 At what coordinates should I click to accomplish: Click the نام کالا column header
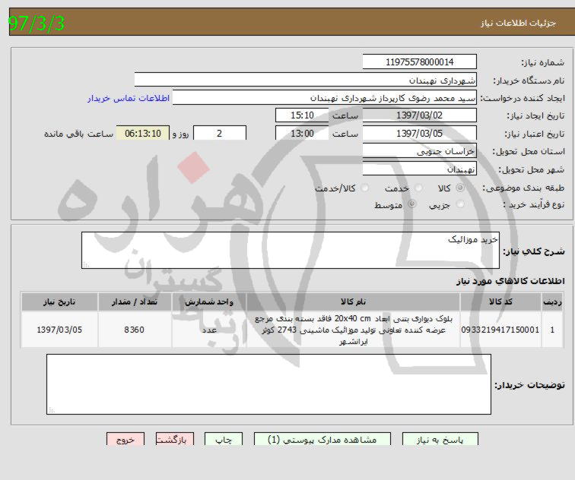(x=353, y=302)
